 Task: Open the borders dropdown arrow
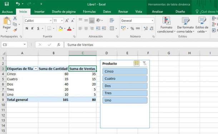[x=54, y=29]
